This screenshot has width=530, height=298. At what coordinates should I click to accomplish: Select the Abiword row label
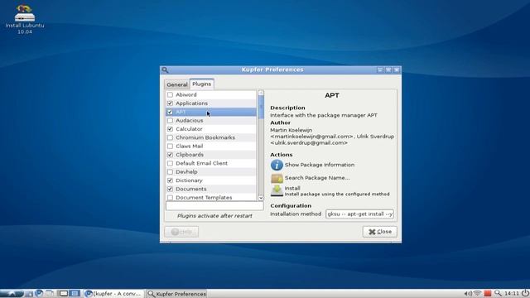(185, 95)
